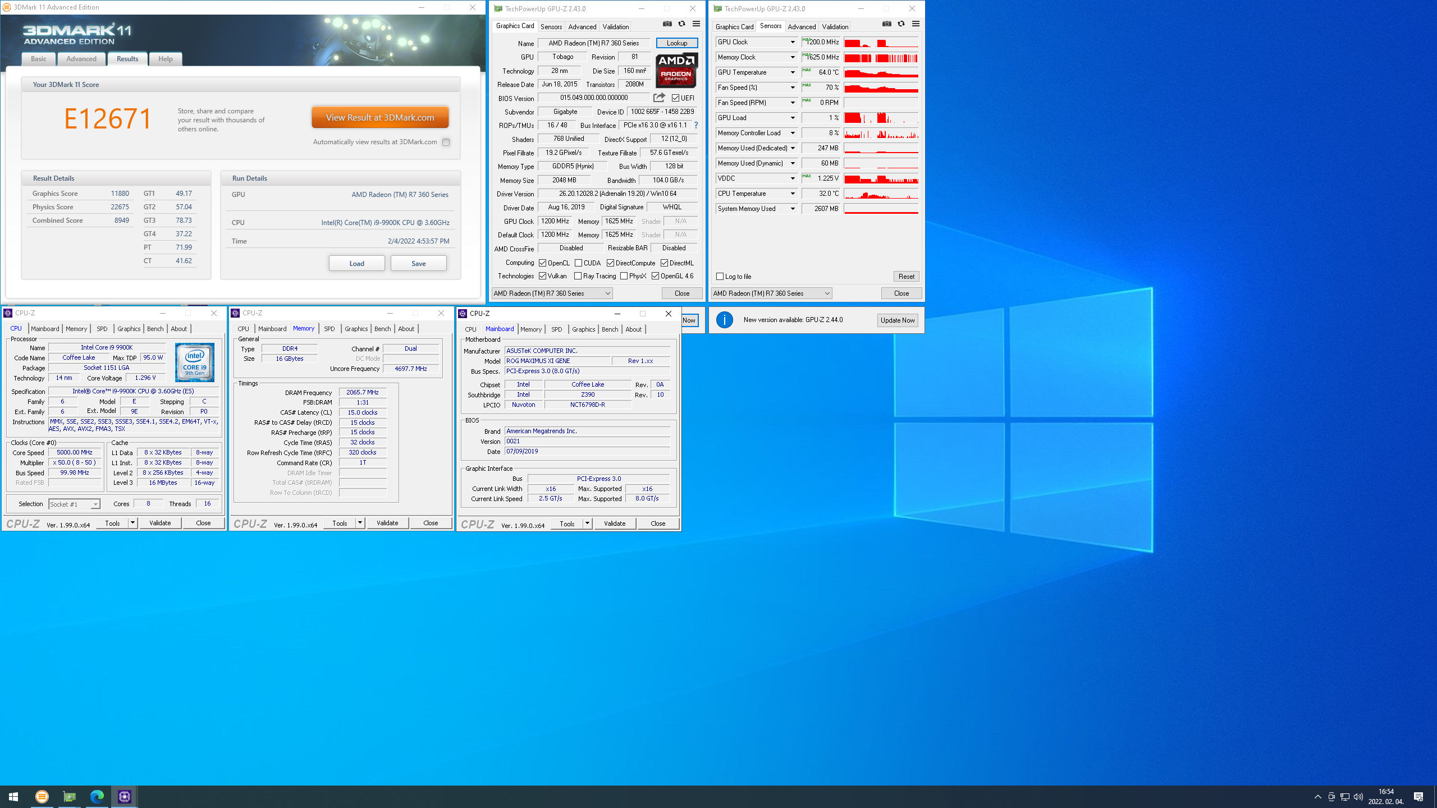The height and width of the screenshot is (808, 1437).
Task: Click Intel Core i9 logo in CPU-Z
Action: point(195,362)
